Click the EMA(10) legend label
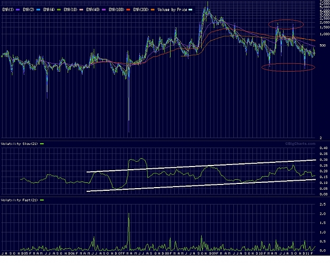Viewport: 330px width, 263px height. 70,9
